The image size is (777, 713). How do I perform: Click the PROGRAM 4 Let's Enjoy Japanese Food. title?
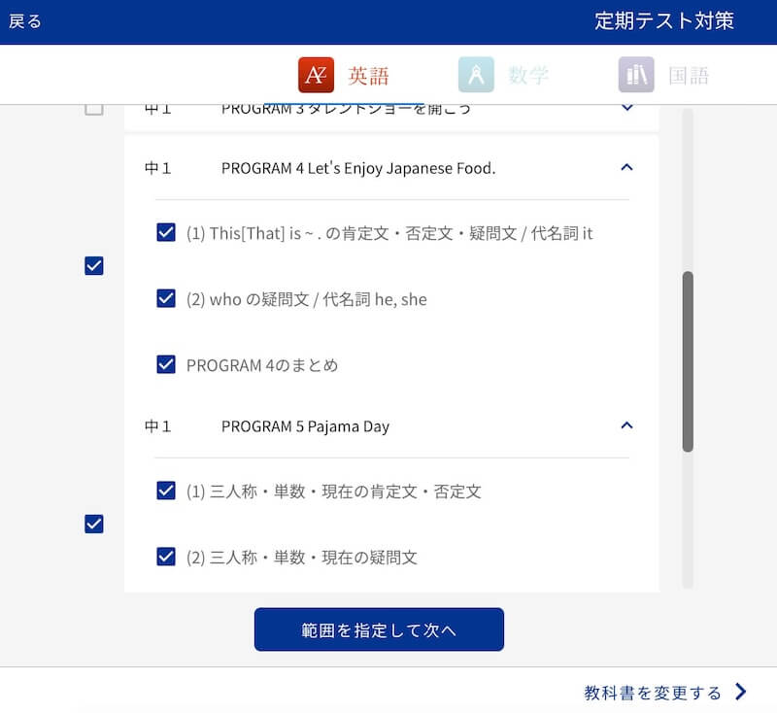(x=358, y=168)
